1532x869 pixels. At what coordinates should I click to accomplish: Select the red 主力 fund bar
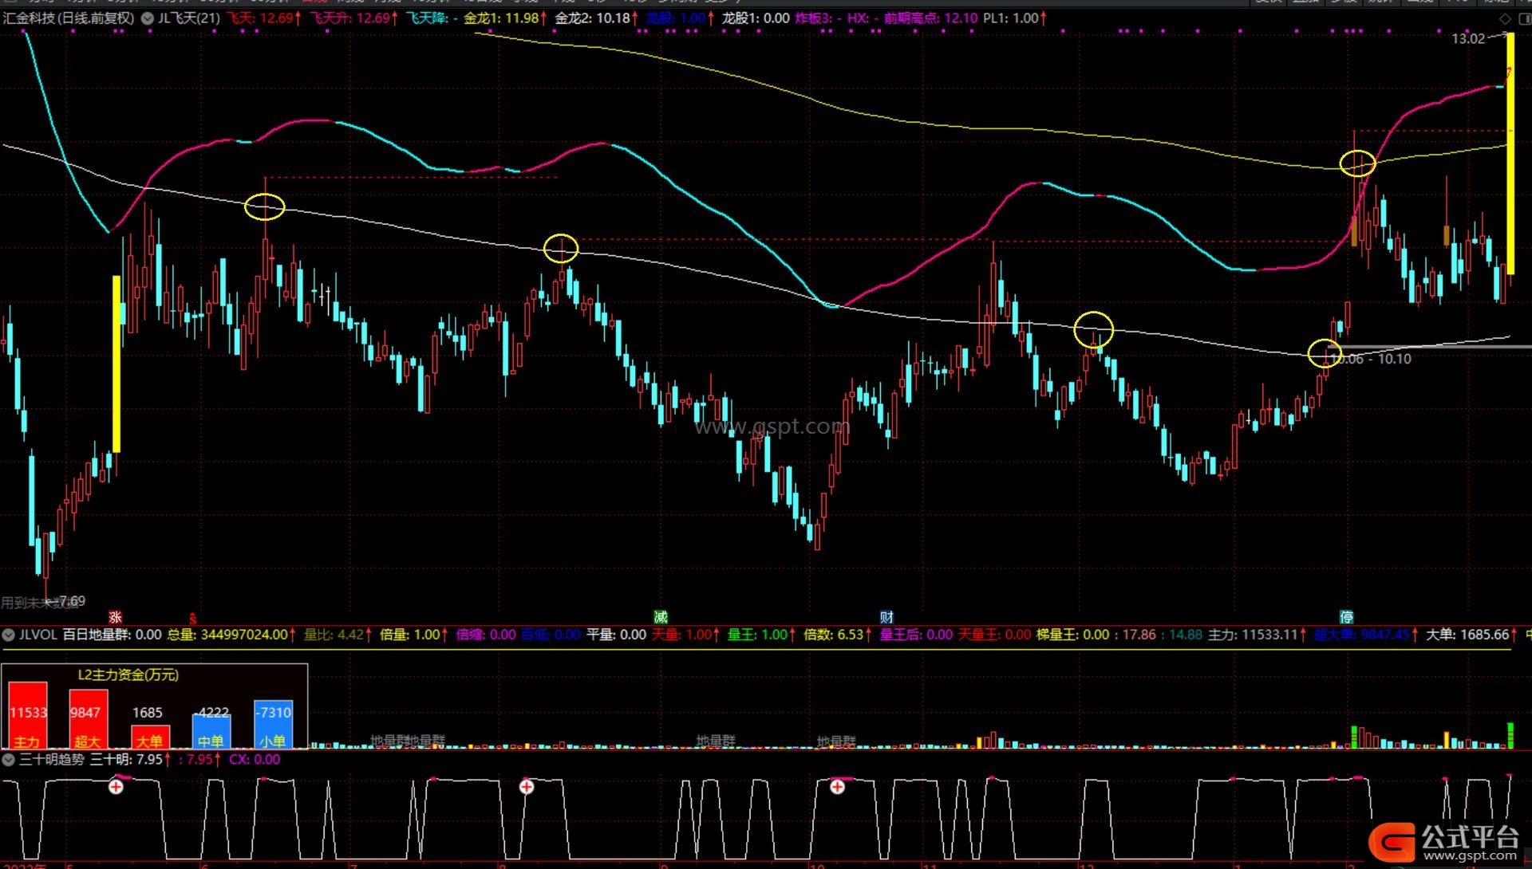[x=28, y=715]
